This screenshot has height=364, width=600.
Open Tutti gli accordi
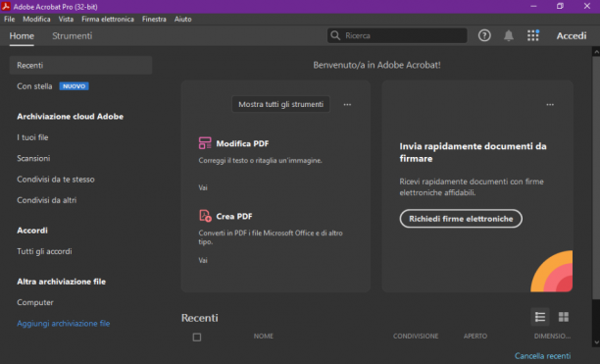(44, 251)
